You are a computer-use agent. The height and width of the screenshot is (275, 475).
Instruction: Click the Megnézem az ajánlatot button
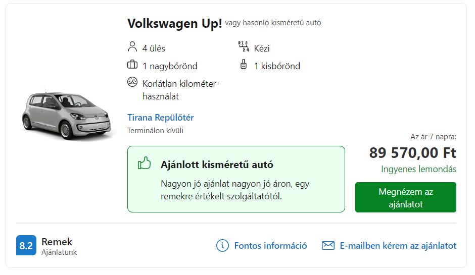pos(406,197)
